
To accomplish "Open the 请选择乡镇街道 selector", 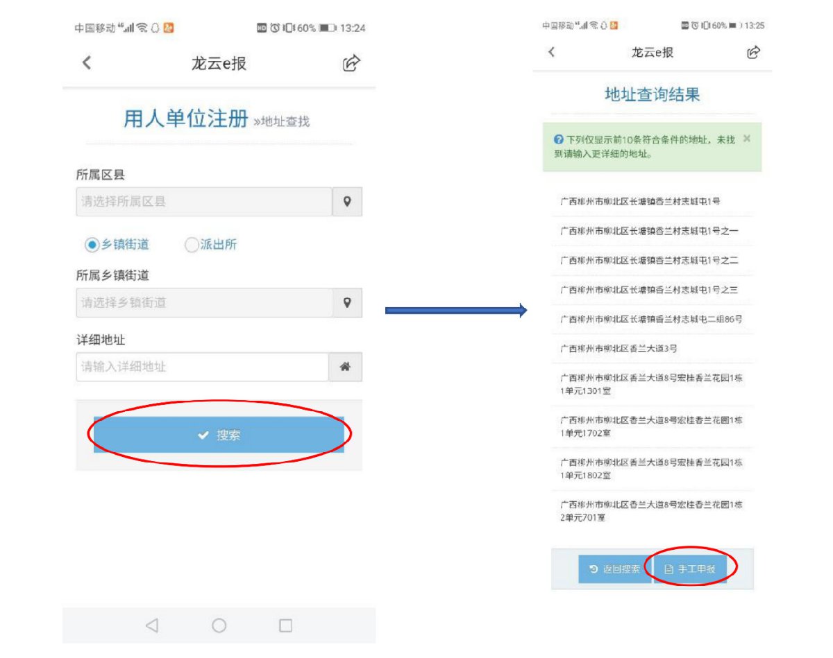I will (x=204, y=303).
